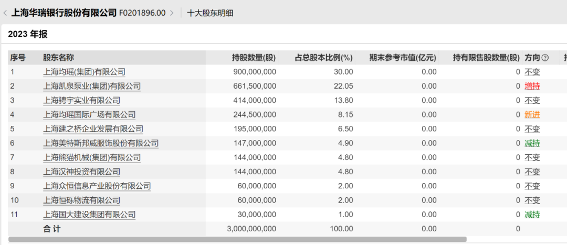The width and height of the screenshot is (567, 245).
Task: Sort by 方向 column header
Action: (532, 58)
